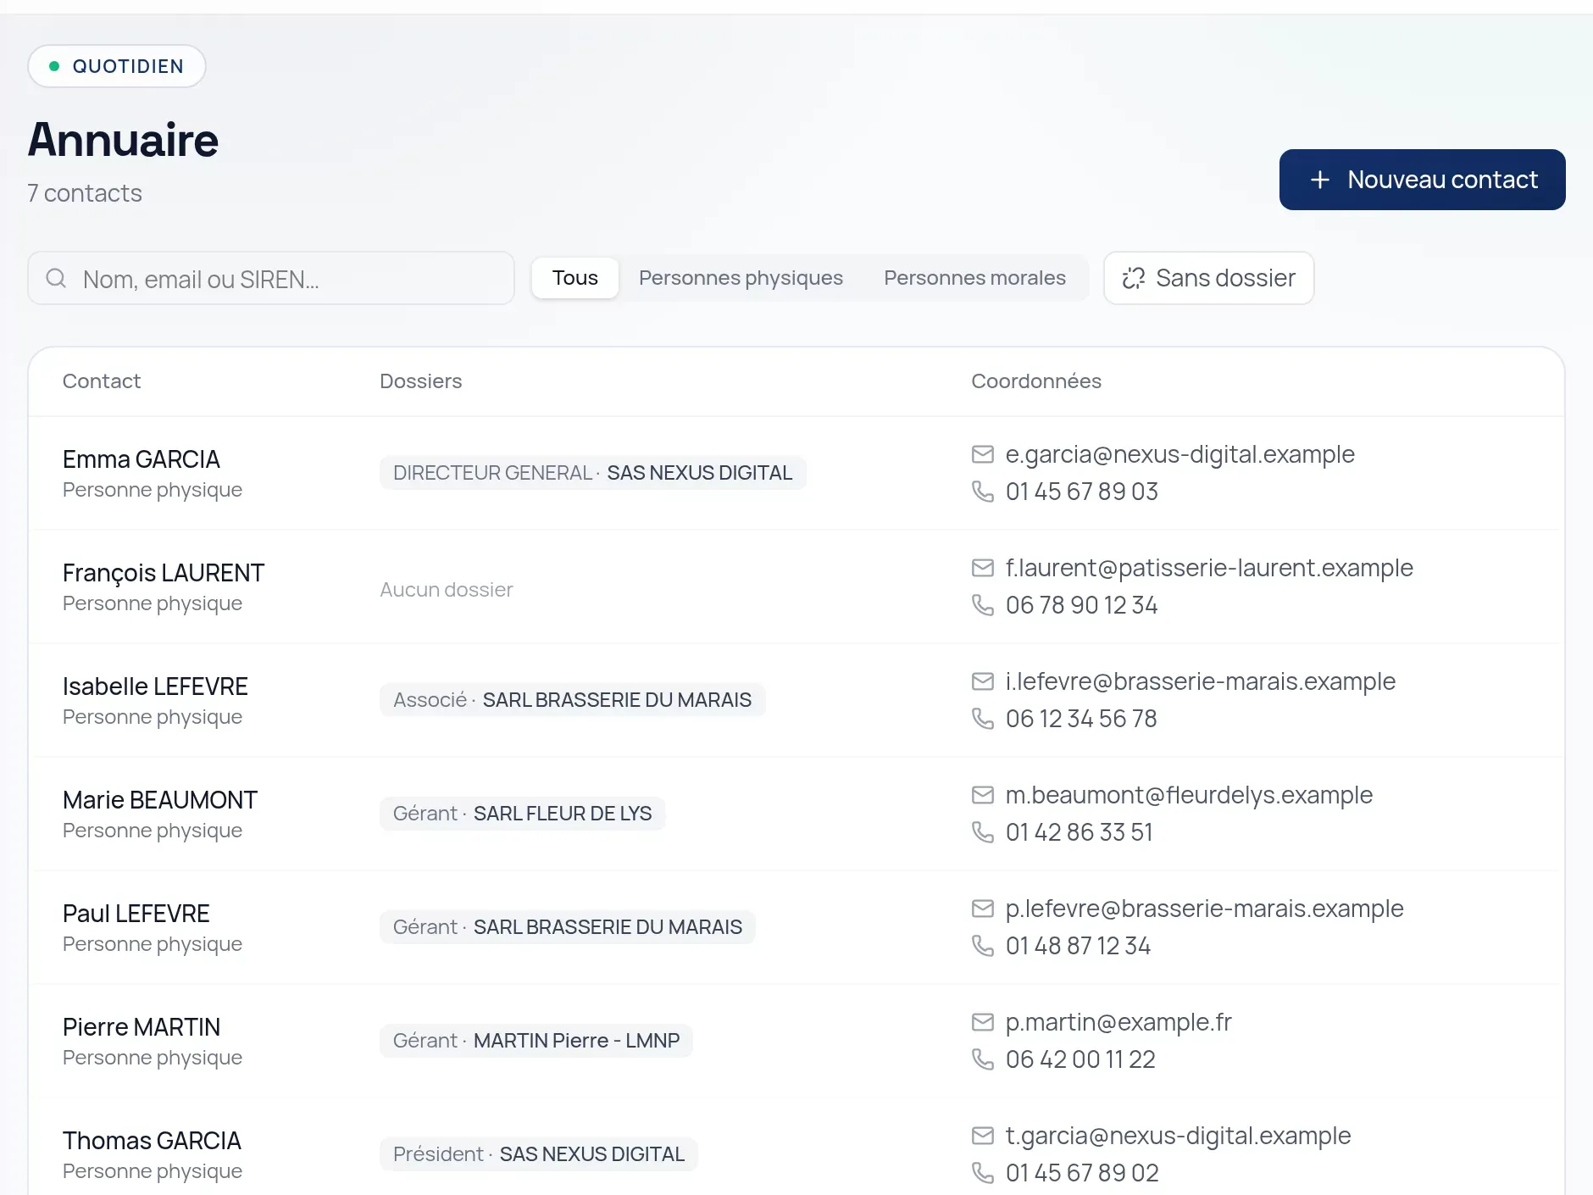Click the QUOTIDIEN badge
This screenshot has height=1195, width=1593.
click(117, 66)
